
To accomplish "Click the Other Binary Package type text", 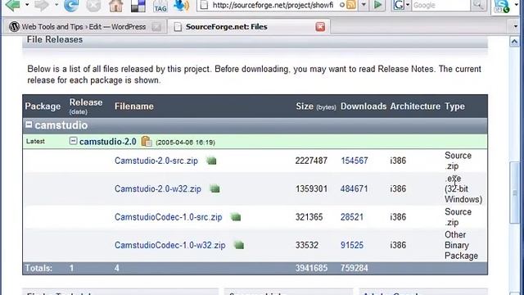I will click(461, 245).
